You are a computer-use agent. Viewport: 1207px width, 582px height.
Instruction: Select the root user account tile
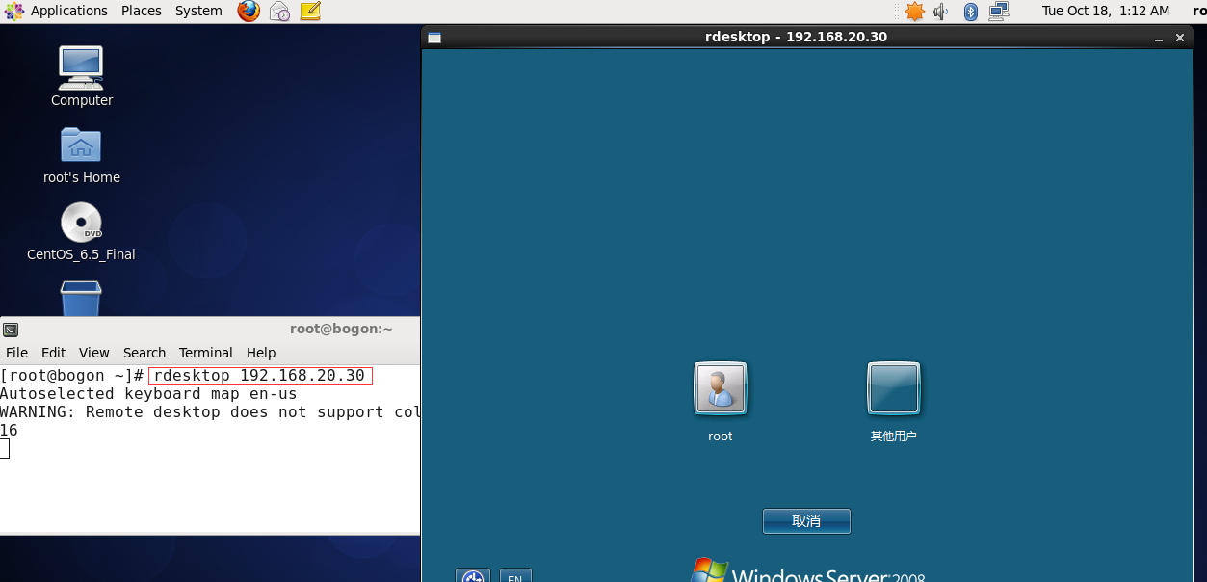point(721,388)
